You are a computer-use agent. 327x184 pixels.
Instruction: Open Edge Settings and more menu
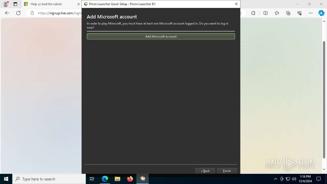click(x=311, y=13)
